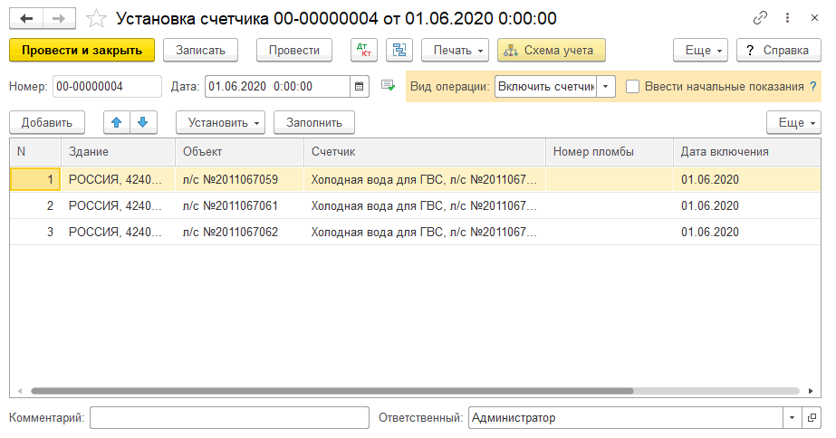The height and width of the screenshot is (438, 836).
Task: Click Провести и закрыть button
Action: click(x=82, y=50)
